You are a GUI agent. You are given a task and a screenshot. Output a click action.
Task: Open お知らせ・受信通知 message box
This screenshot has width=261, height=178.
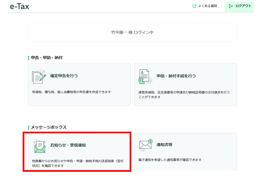68,145
